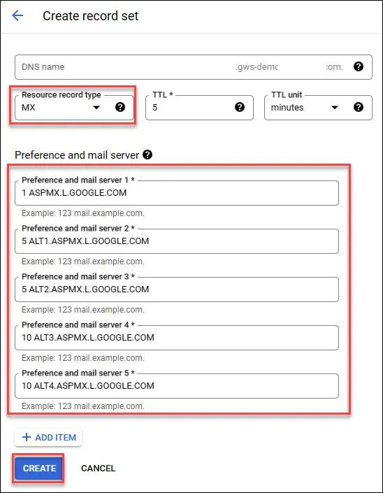This screenshot has height=493, width=383.
Task: Open help icon in the TTL field
Action: 240,107
